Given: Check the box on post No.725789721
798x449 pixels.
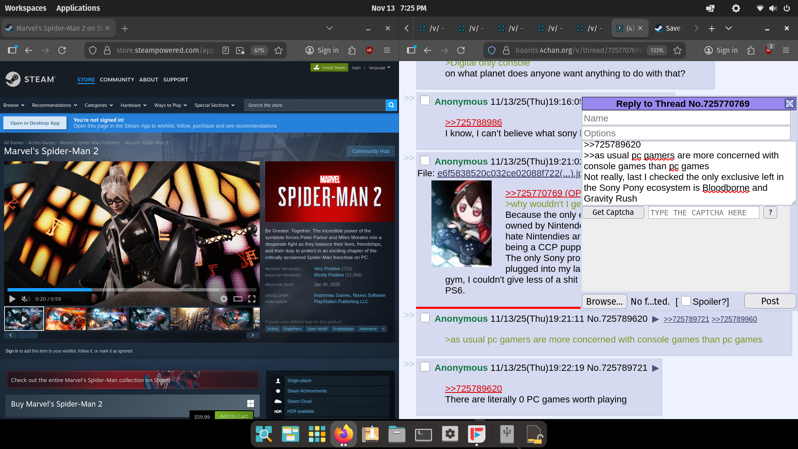Looking at the screenshot, I should pyautogui.click(x=425, y=367).
